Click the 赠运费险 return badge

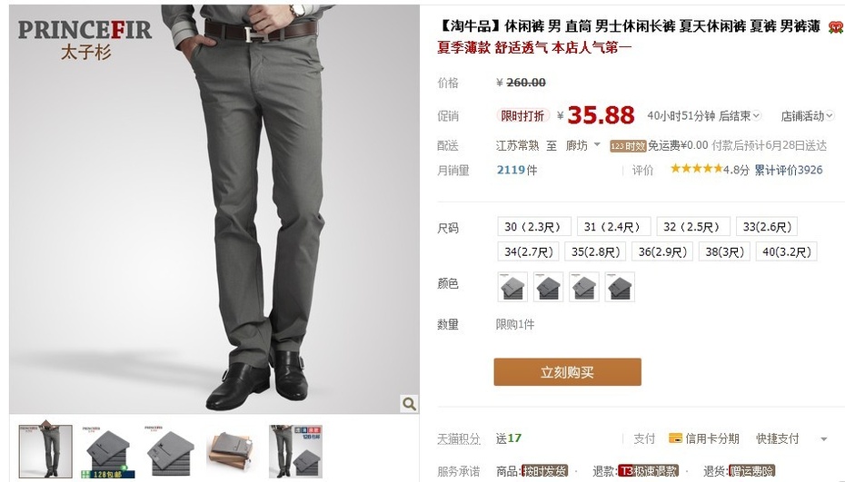point(751,471)
